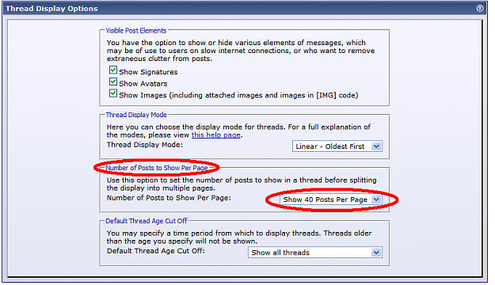This screenshot has height=285, width=495.
Task: Click the 'Show Signatures' label text
Action: [148, 72]
